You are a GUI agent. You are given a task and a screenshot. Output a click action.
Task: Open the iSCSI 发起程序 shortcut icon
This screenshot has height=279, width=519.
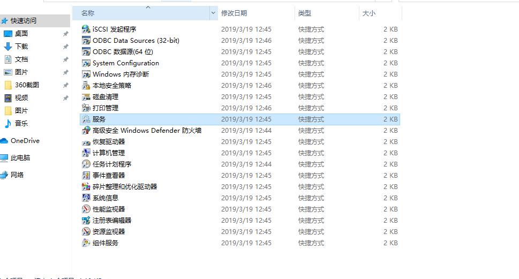click(86, 29)
